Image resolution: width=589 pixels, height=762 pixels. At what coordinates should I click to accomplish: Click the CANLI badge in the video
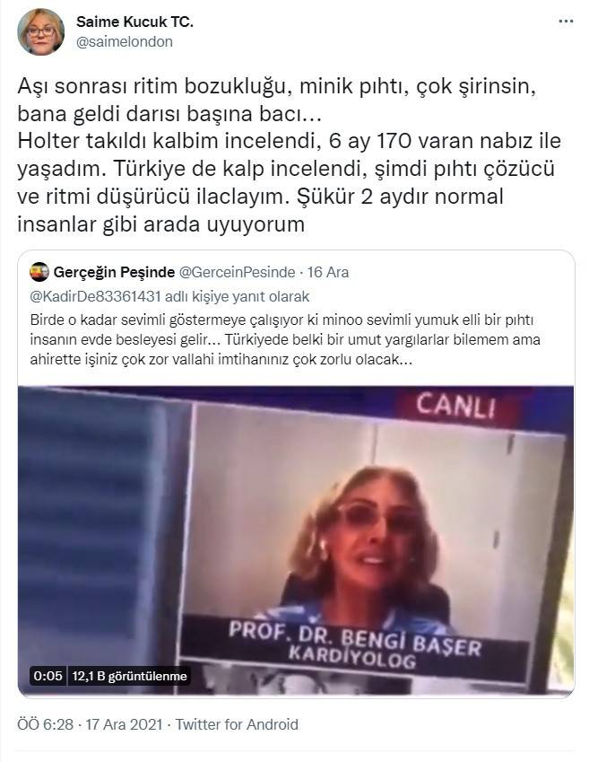pos(455,407)
